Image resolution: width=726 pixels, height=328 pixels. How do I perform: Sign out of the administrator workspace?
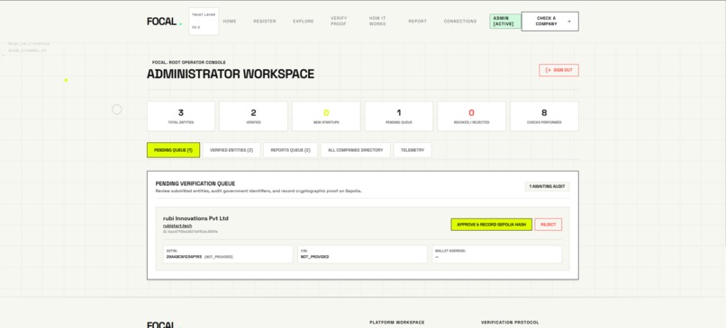coord(558,70)
